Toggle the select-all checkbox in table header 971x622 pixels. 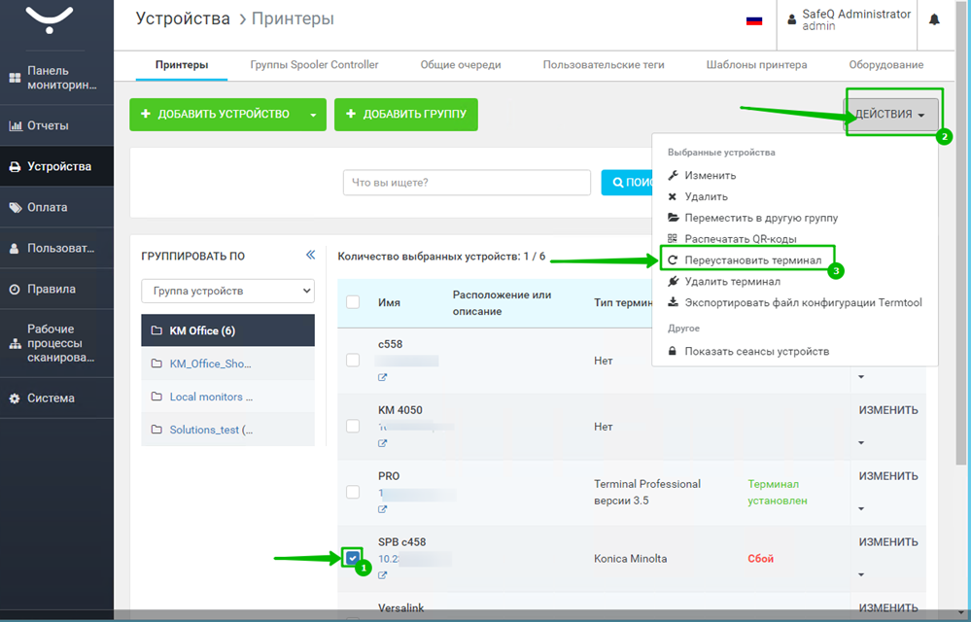tap(353, 302)
